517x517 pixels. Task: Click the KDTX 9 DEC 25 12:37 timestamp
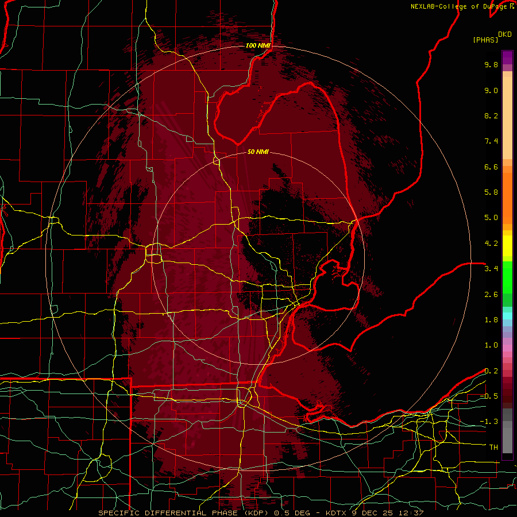point(375,513)
